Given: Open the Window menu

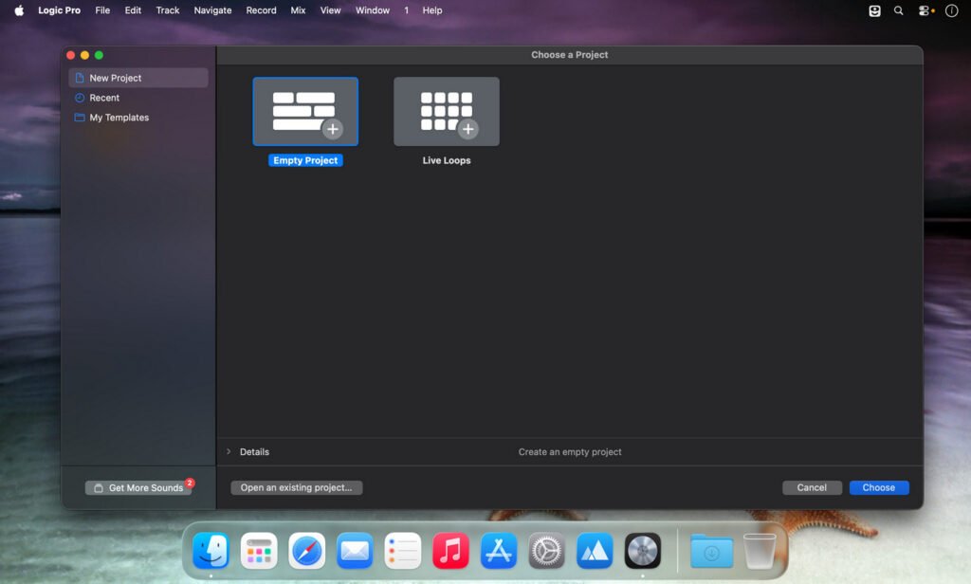Looking at the screenshot, I should click(372, 10).
